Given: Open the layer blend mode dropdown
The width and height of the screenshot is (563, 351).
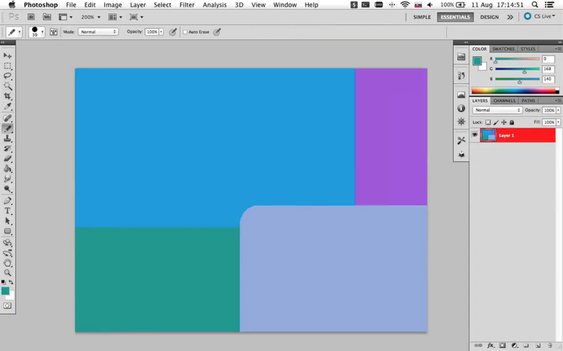Looking at the screenshot, I should pyautogui.click(x=498, y=110).
